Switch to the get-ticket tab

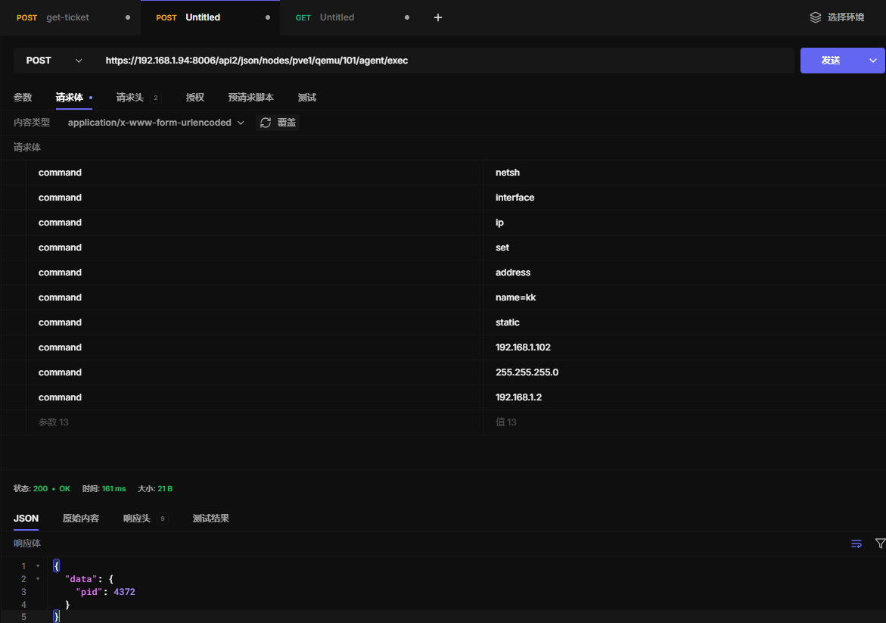pos(67,17)
